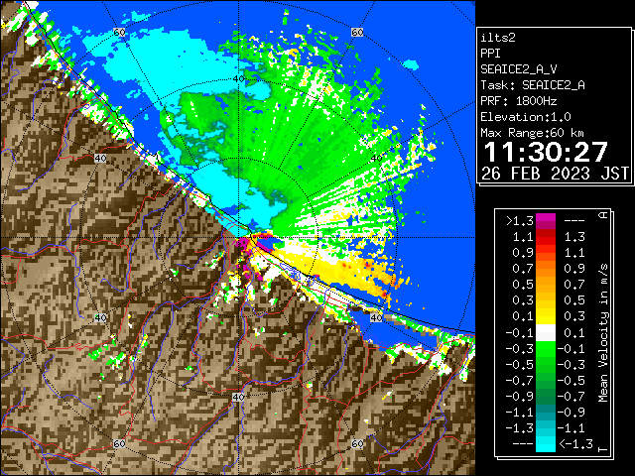Click the '26 FEB 2023 JST' date

pyautogui.click(x=555, y=174)
